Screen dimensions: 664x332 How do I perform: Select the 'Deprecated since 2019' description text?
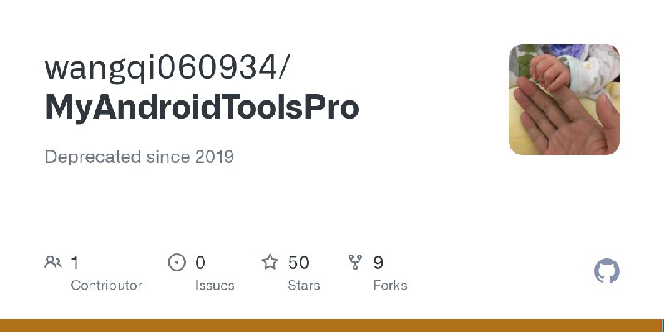click(139, 157)
